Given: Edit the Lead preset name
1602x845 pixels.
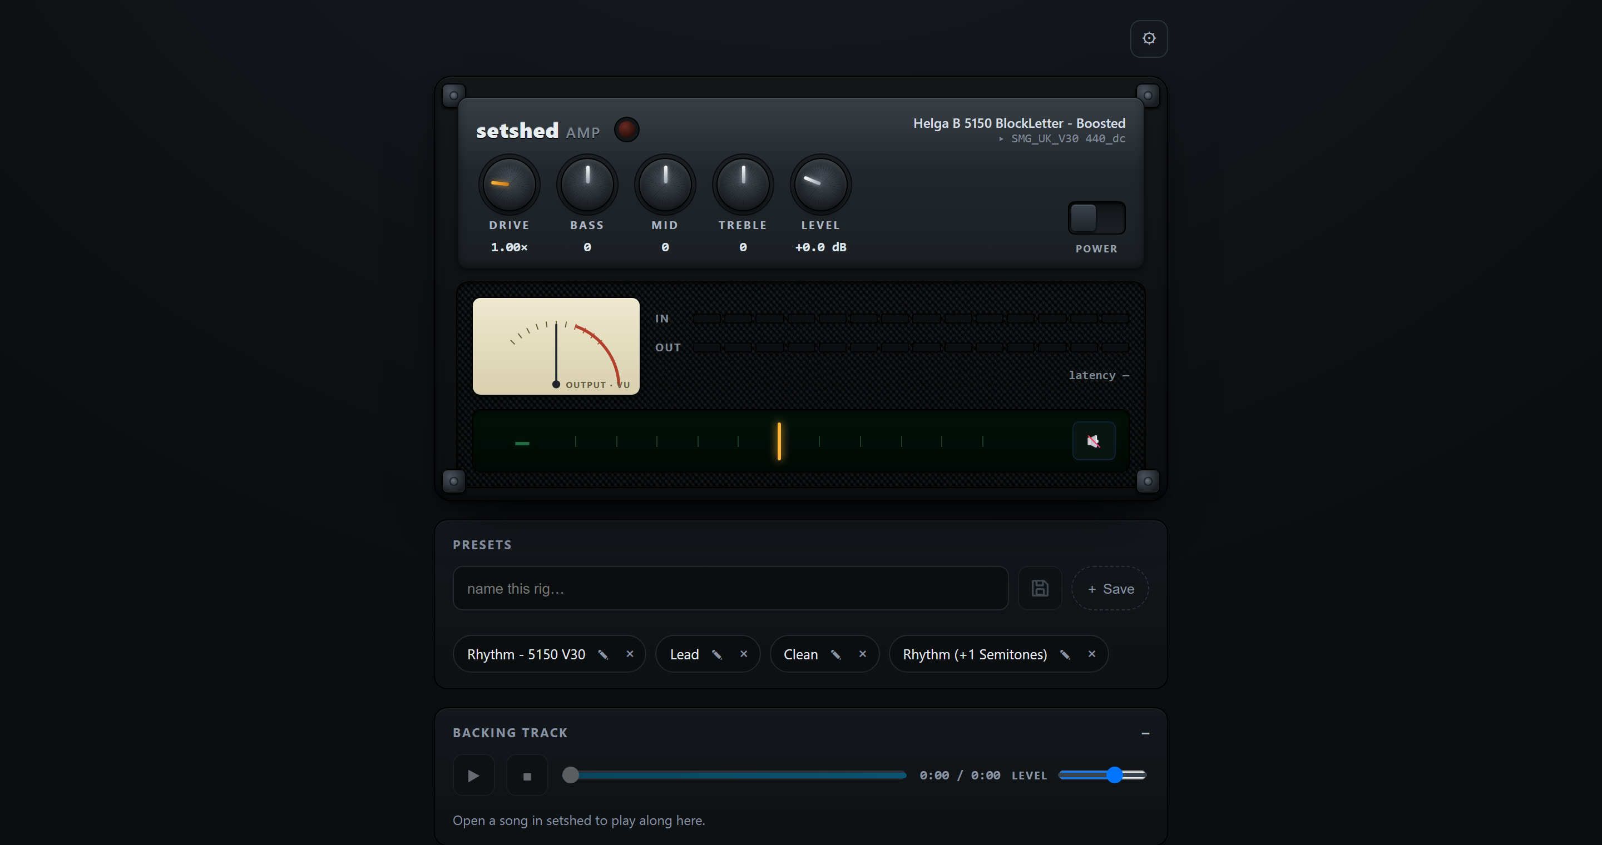Looking at the screenshot, I should 716,654.
